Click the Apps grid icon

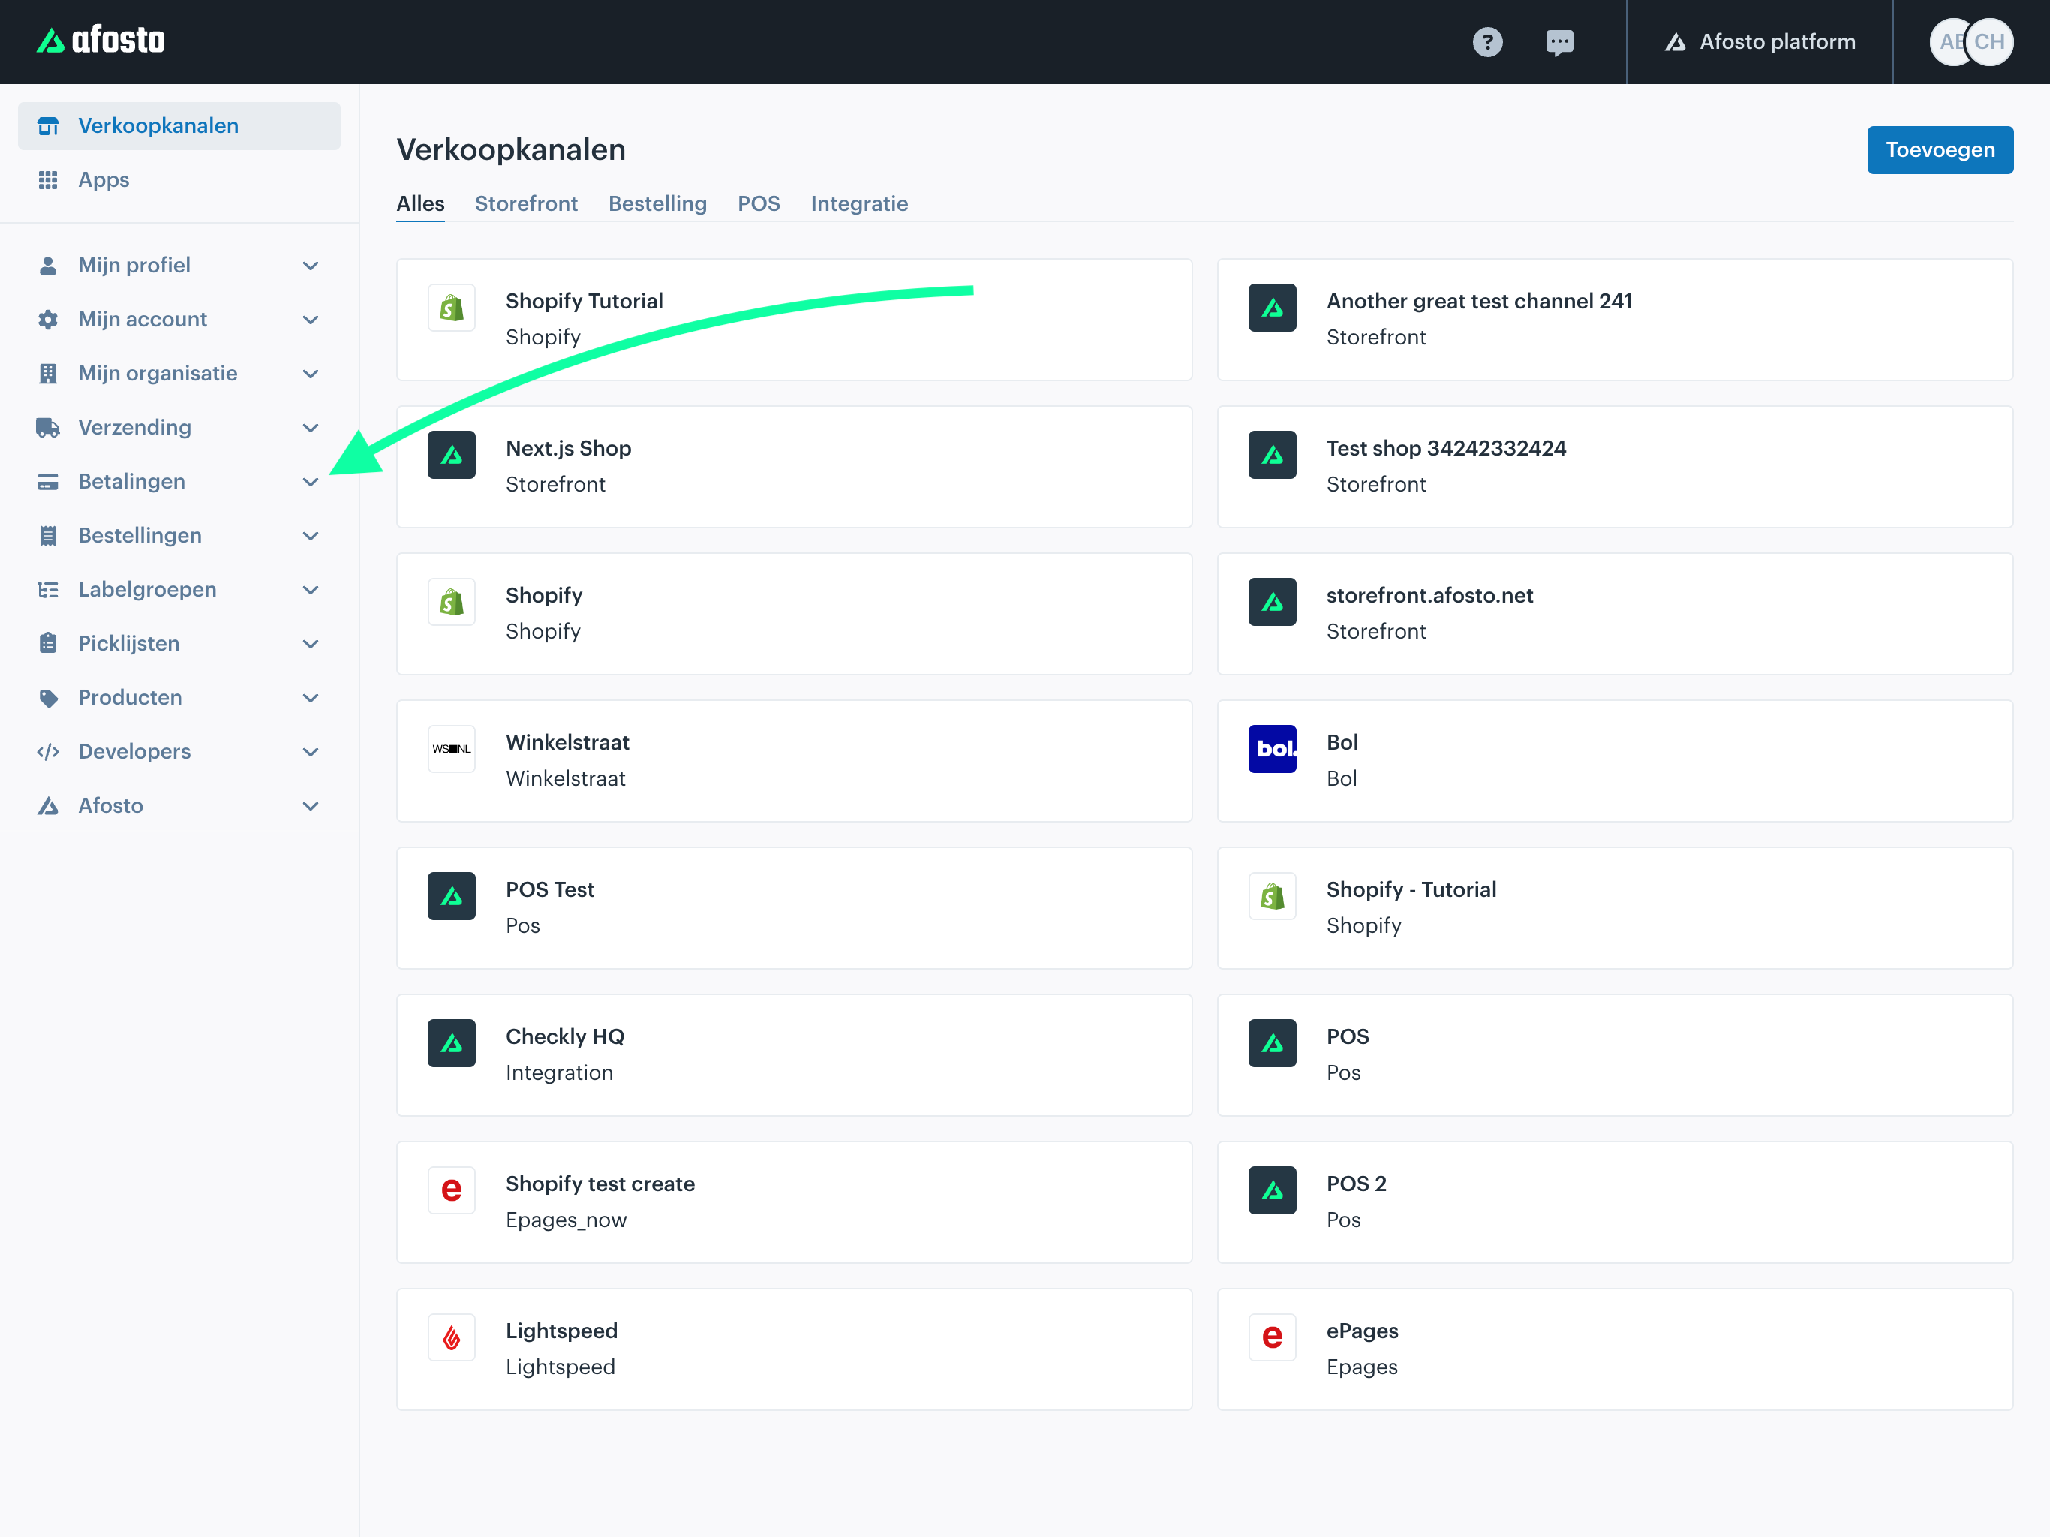click(48, 180)
